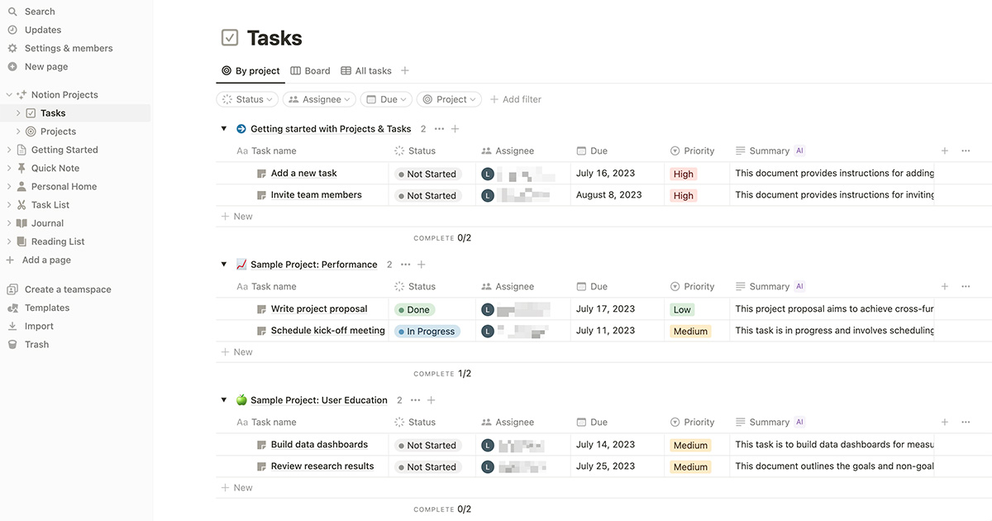
Task: Click New row under Invite team members
Action: click(x=236, y=216)
